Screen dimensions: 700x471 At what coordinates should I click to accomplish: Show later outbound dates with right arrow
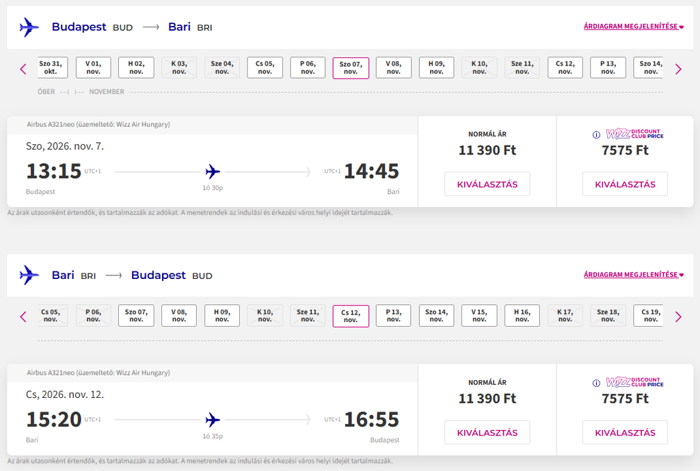coord(679,69)
